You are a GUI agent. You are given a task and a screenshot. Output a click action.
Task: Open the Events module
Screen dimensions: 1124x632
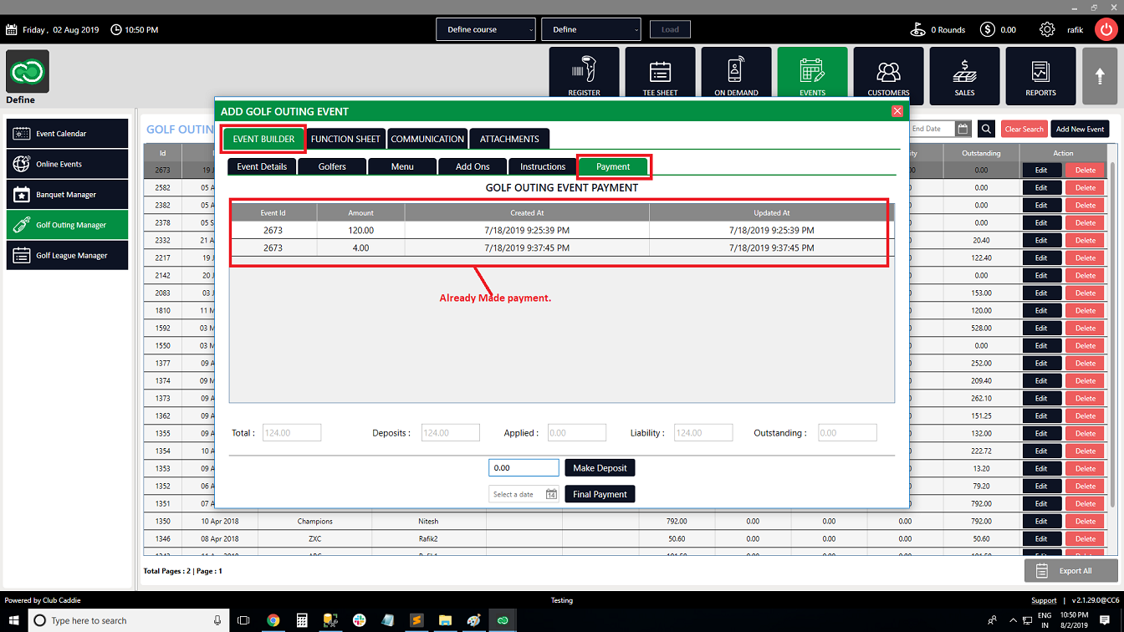point(812,72)
